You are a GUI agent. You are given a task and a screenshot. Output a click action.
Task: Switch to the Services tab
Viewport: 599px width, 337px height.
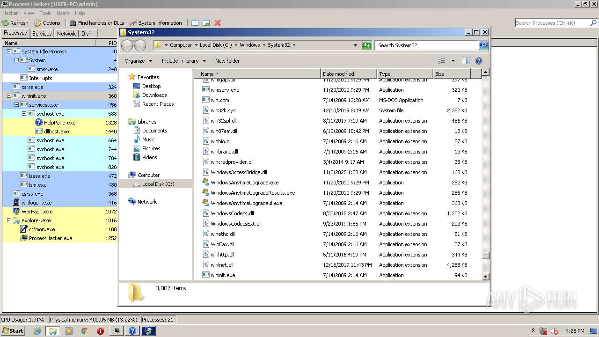(x=42, y=34)
